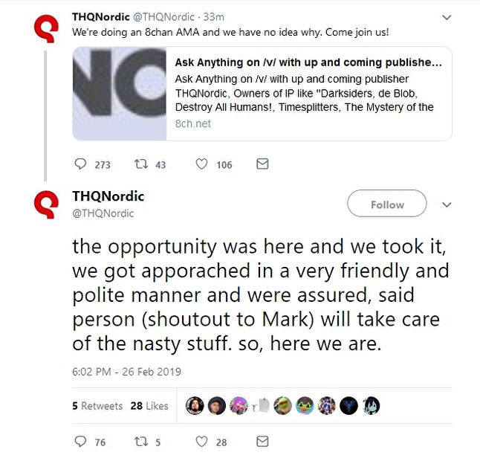Expand the top tweet's options chevron
480x458 pixels.
click(x=447, y=17)
